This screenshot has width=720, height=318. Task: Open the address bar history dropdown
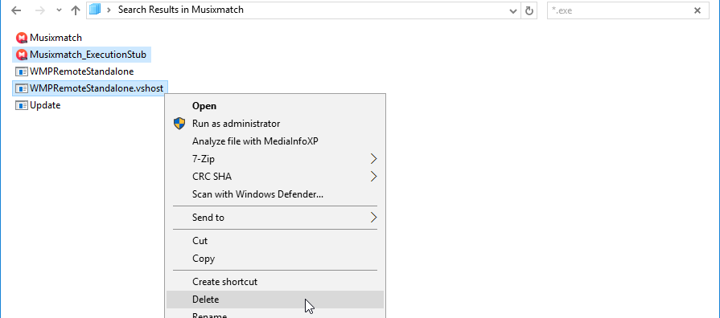pos(513,10)
